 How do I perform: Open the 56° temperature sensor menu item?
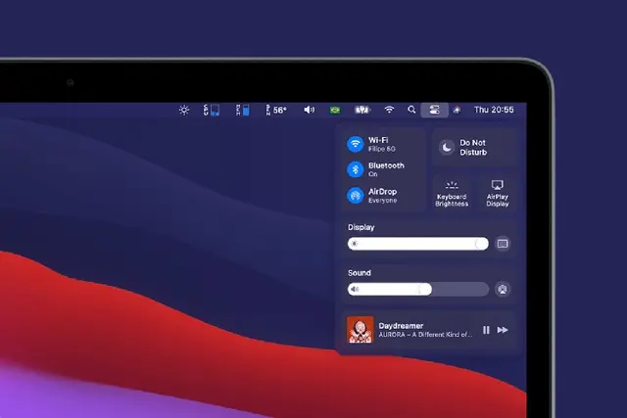pos(276,110)
